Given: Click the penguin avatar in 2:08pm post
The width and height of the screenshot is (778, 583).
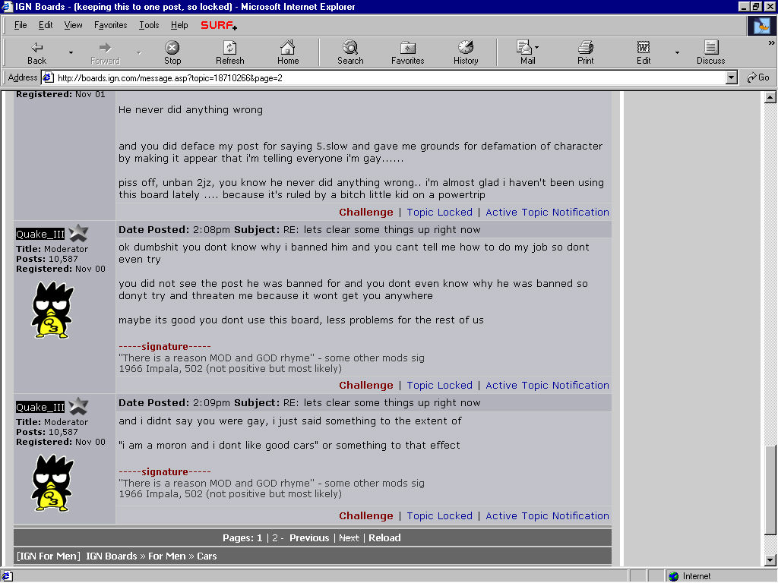Looking at the screenshot, I should 52,310.
